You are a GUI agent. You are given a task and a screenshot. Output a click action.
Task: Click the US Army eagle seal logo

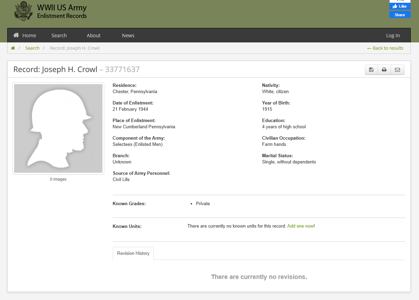[x=23, y=11]
